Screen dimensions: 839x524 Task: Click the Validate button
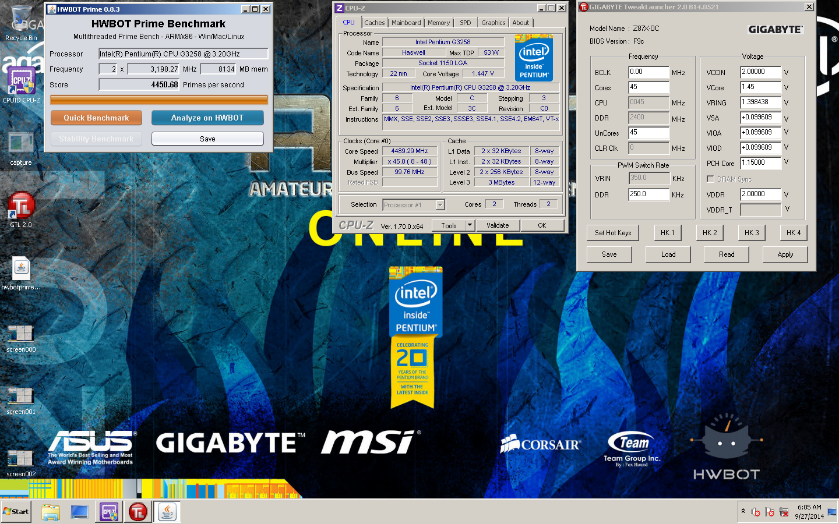[x=498, y=225]
